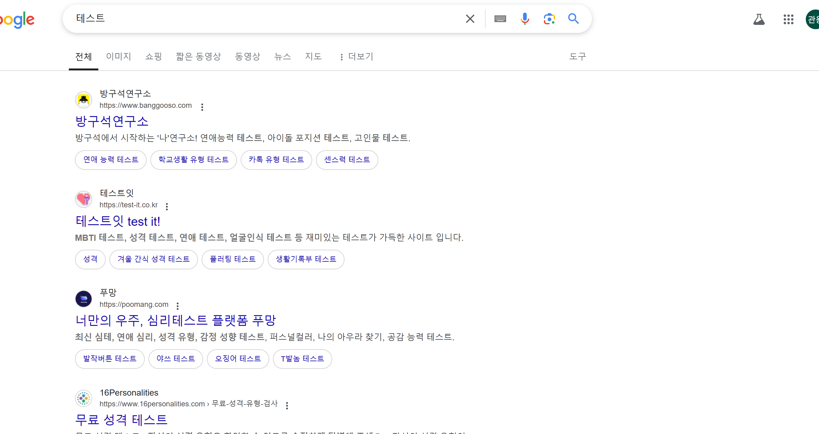Open Google Lens image search
The image size is (819, 434).
[549, 19]
